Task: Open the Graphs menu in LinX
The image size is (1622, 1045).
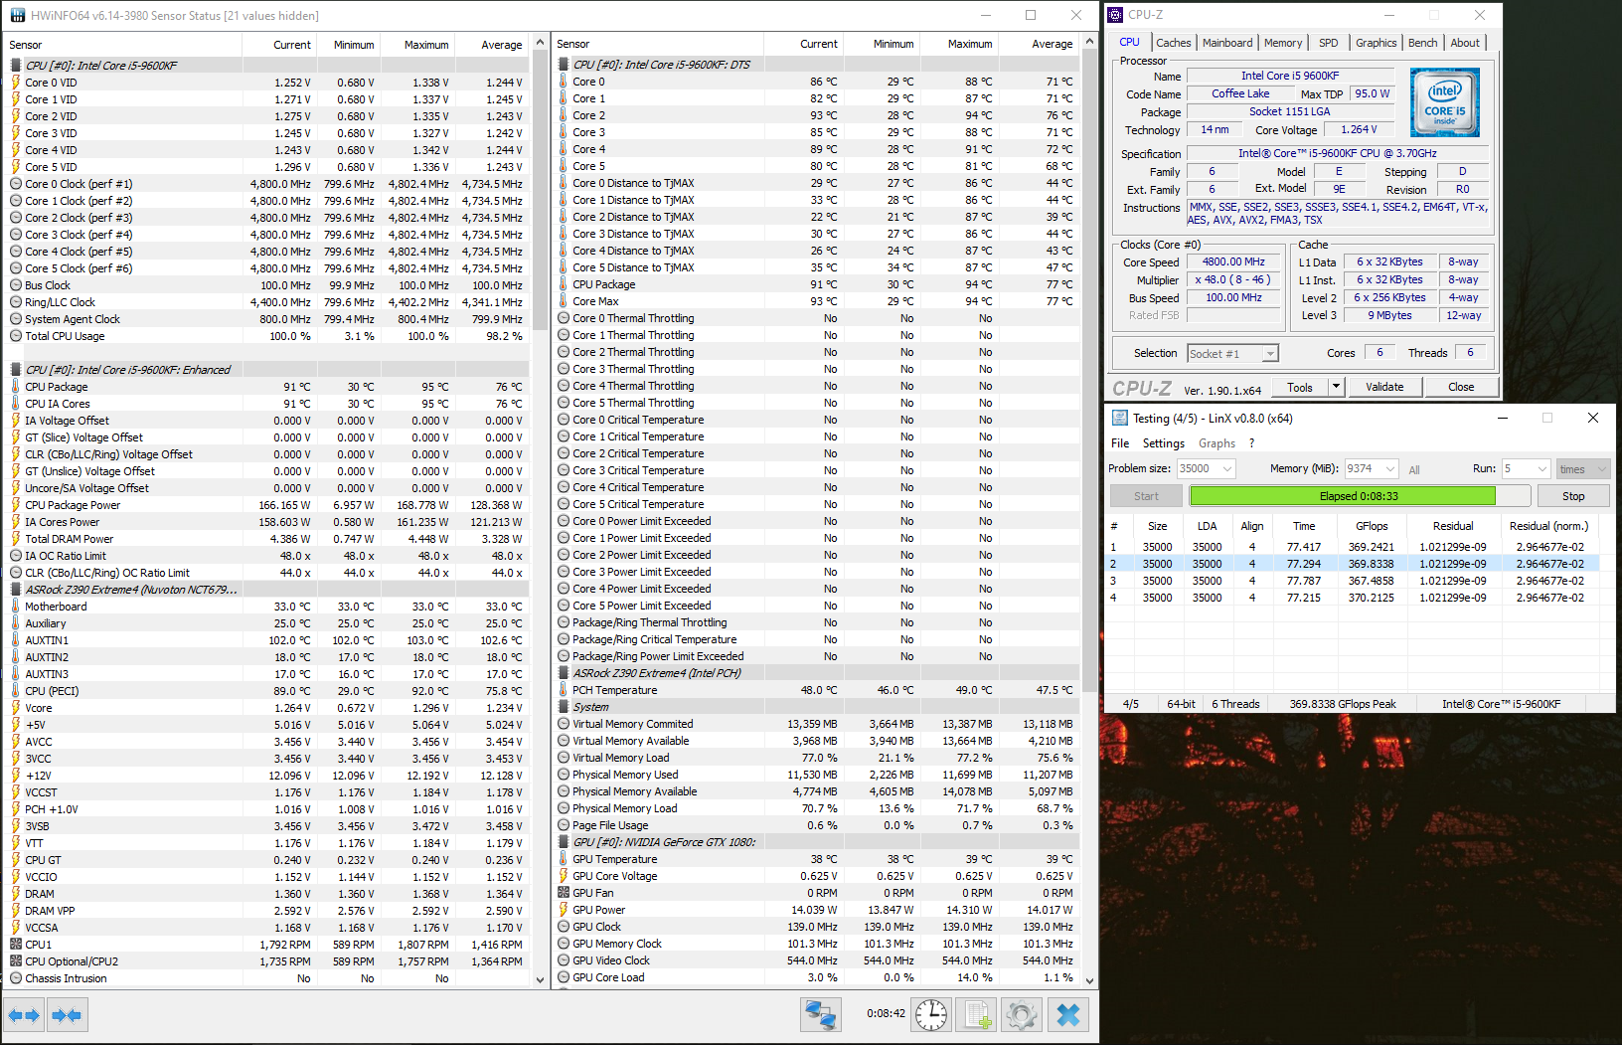Action: coord(1217,443)
